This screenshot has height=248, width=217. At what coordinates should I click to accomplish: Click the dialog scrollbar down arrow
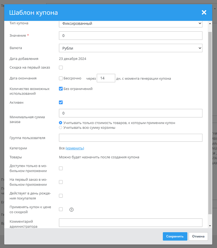tap(210, 226)
